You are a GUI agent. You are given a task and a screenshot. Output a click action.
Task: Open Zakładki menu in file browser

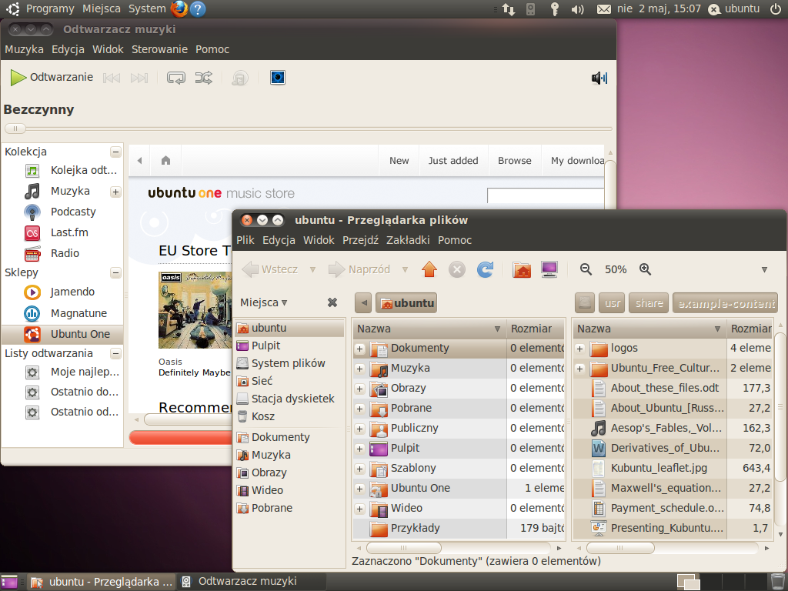point(408,240)
